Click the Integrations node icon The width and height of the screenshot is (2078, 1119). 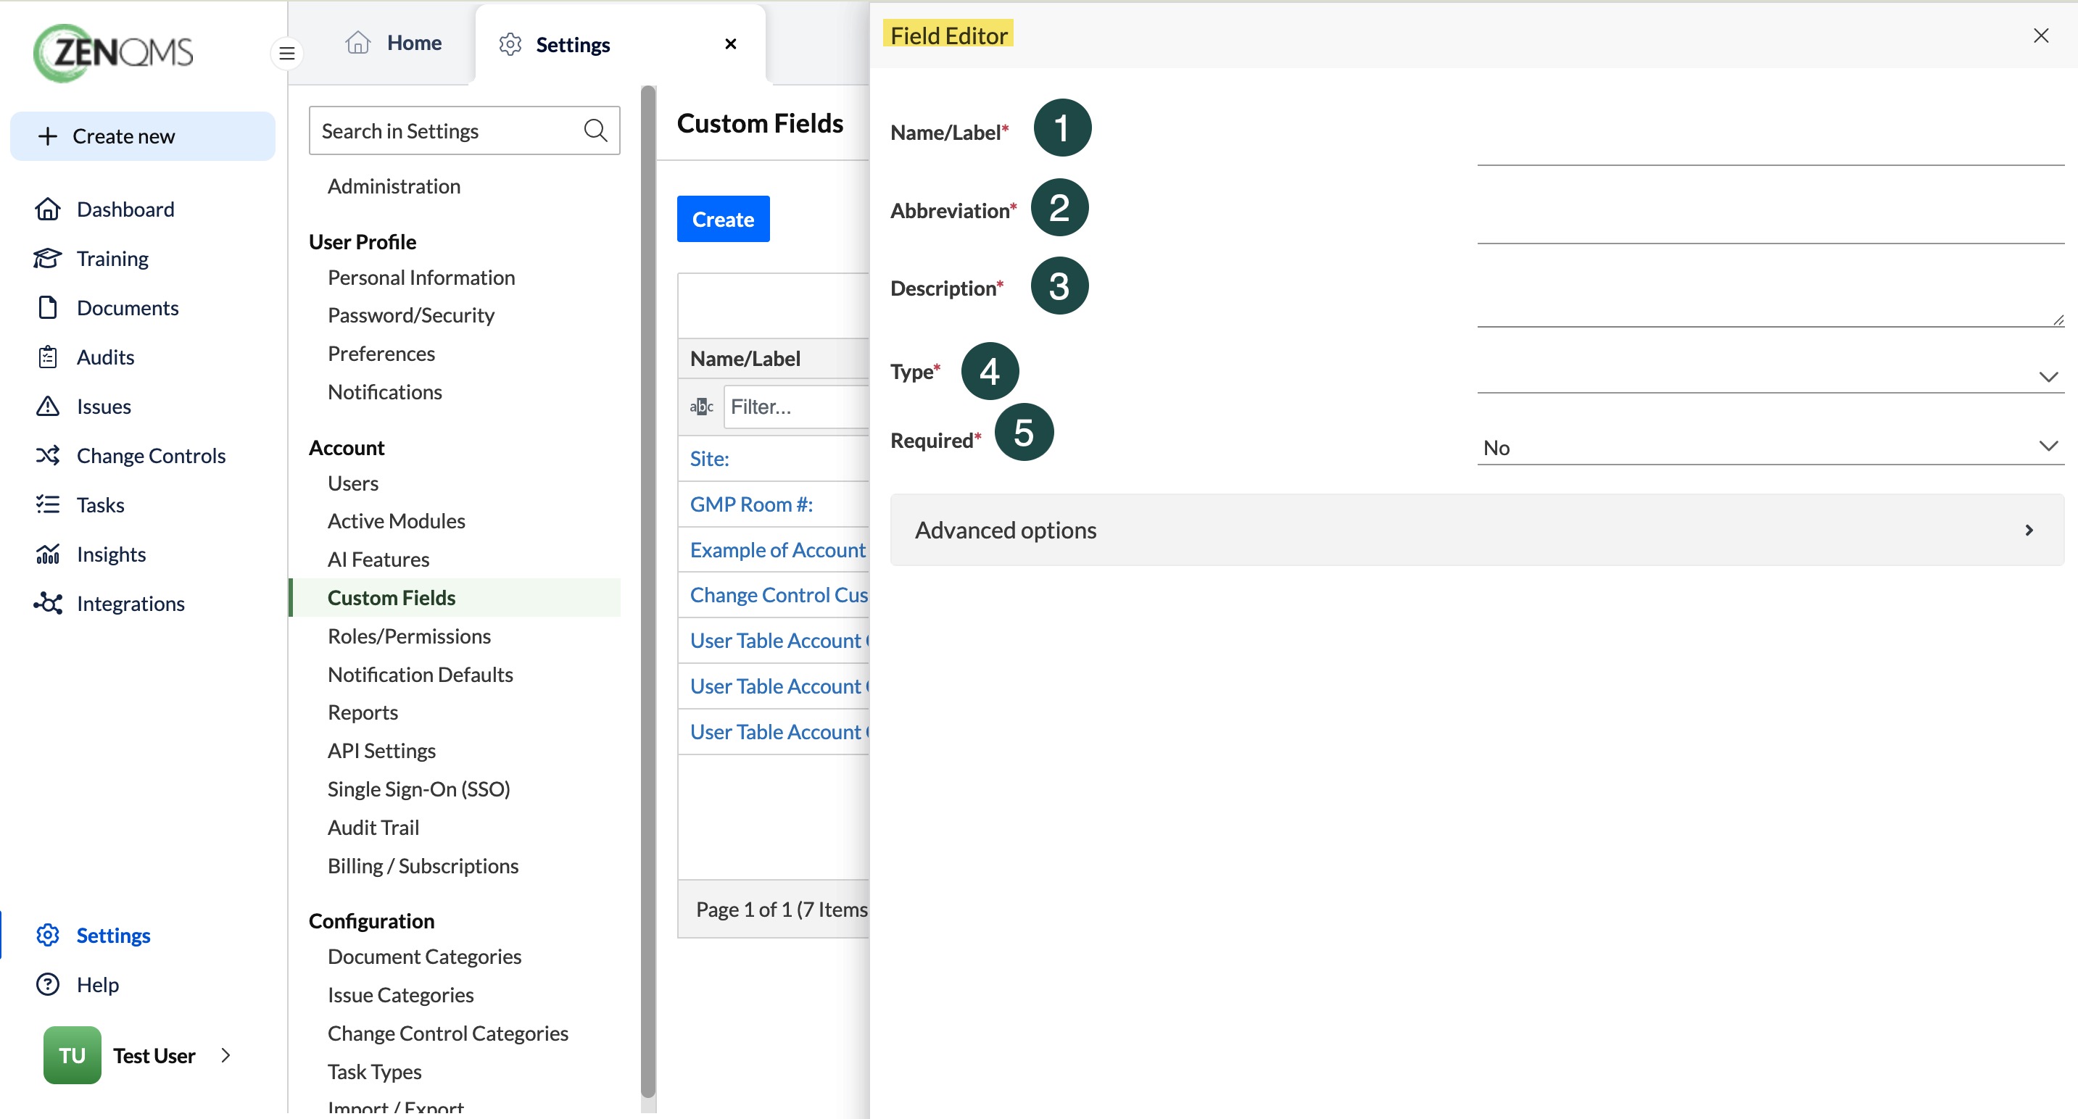48,603
